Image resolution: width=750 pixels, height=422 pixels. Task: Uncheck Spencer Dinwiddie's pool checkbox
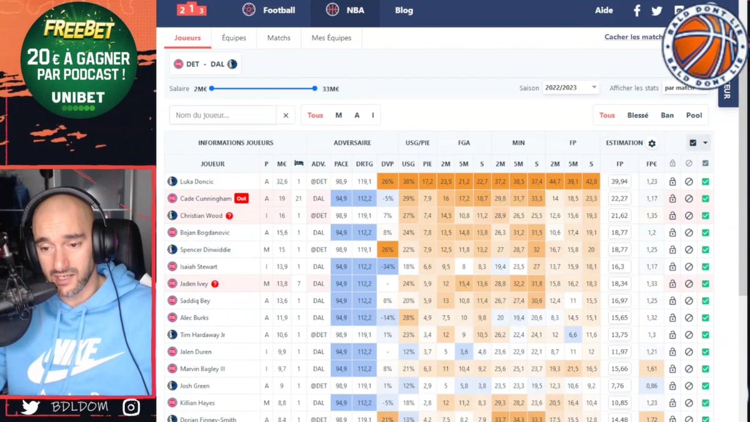click(706, 249)
